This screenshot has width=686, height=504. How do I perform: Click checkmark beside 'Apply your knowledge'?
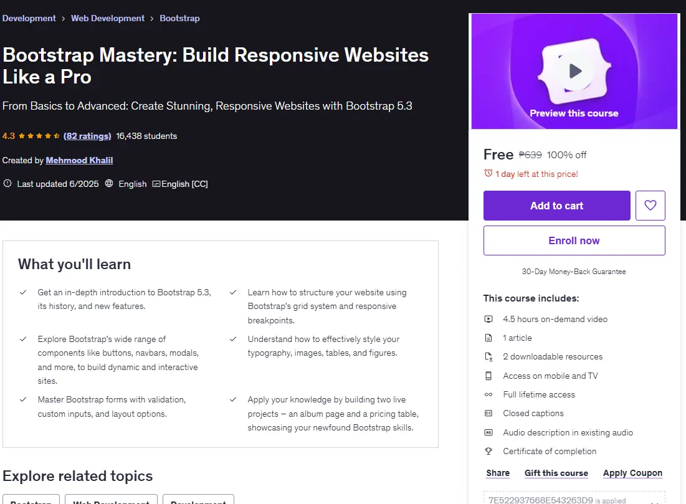(233, 399)
